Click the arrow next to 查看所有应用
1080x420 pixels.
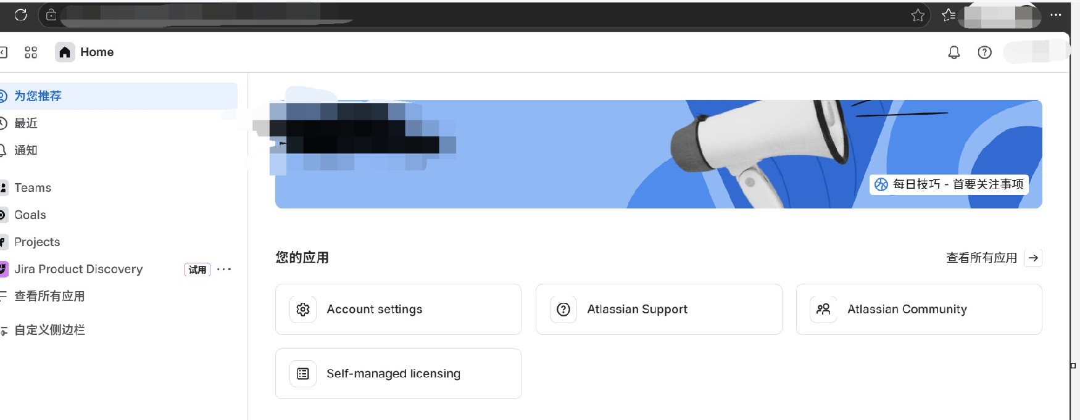click(x=1034, y=258)
